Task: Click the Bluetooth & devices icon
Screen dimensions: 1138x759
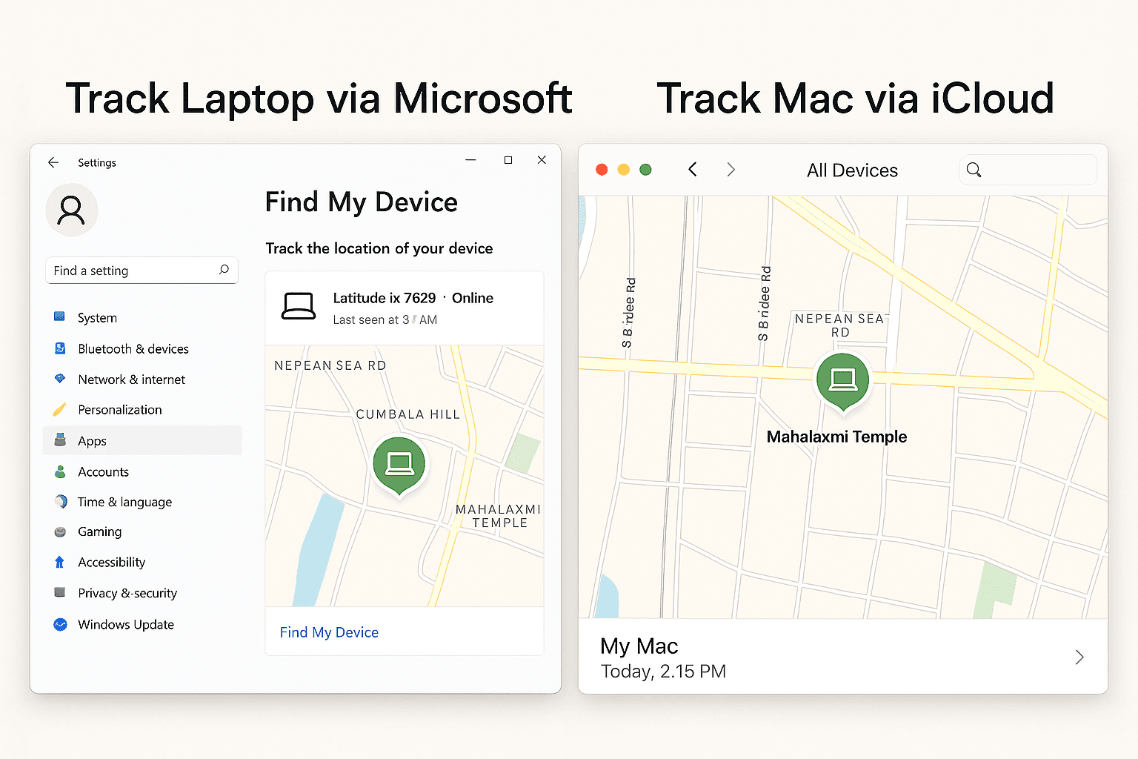Action: point(60,348)
